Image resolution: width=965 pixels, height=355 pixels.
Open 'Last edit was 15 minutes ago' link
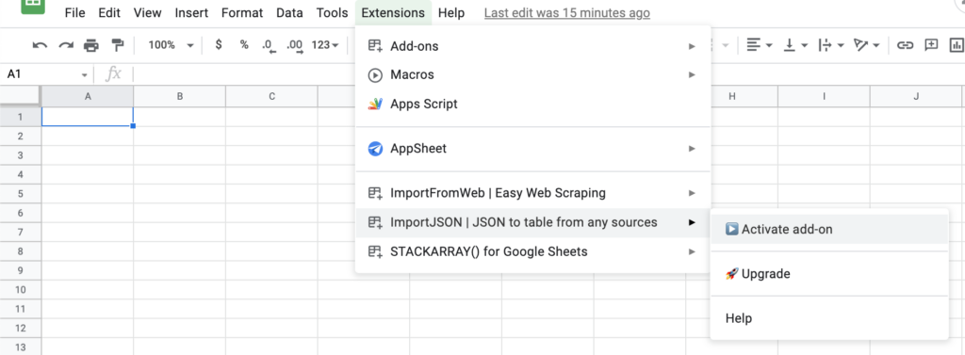pyautogui.click(x=566, y=13)
